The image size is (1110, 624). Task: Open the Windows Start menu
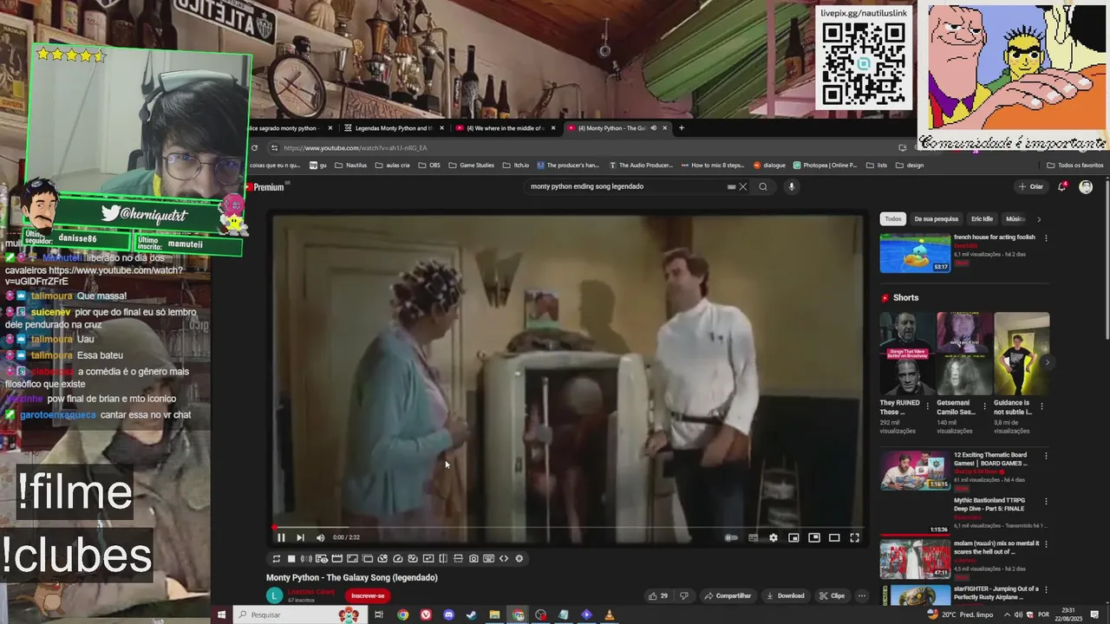[x=221, y=614]
